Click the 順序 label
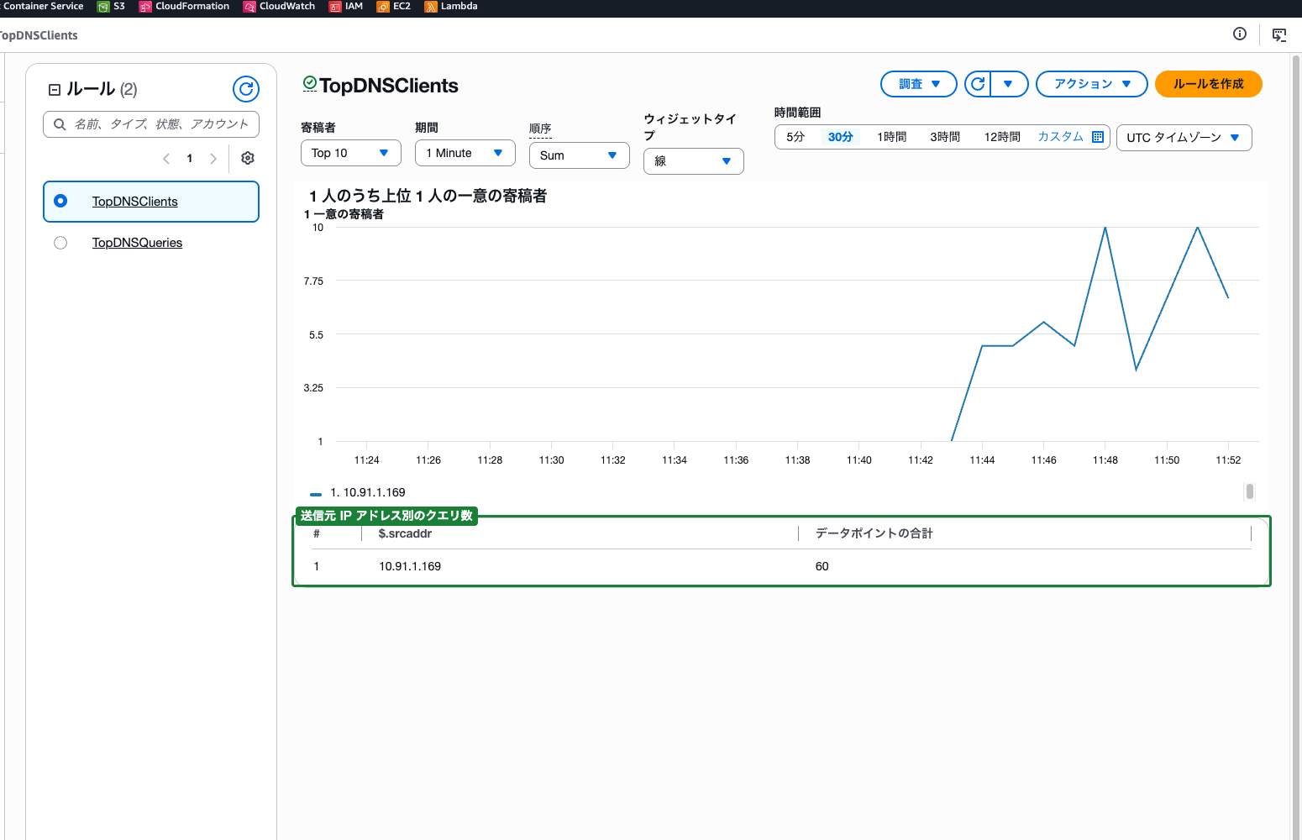 [540, 129]
